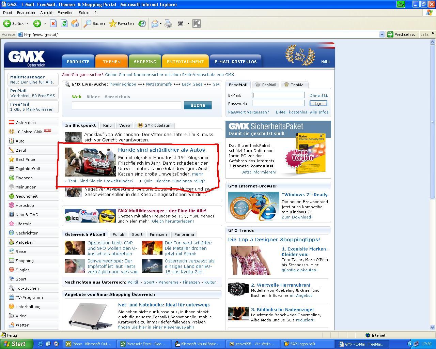Click the E-Mail login input field
The image size is (436, 349).
pos(278,95)
